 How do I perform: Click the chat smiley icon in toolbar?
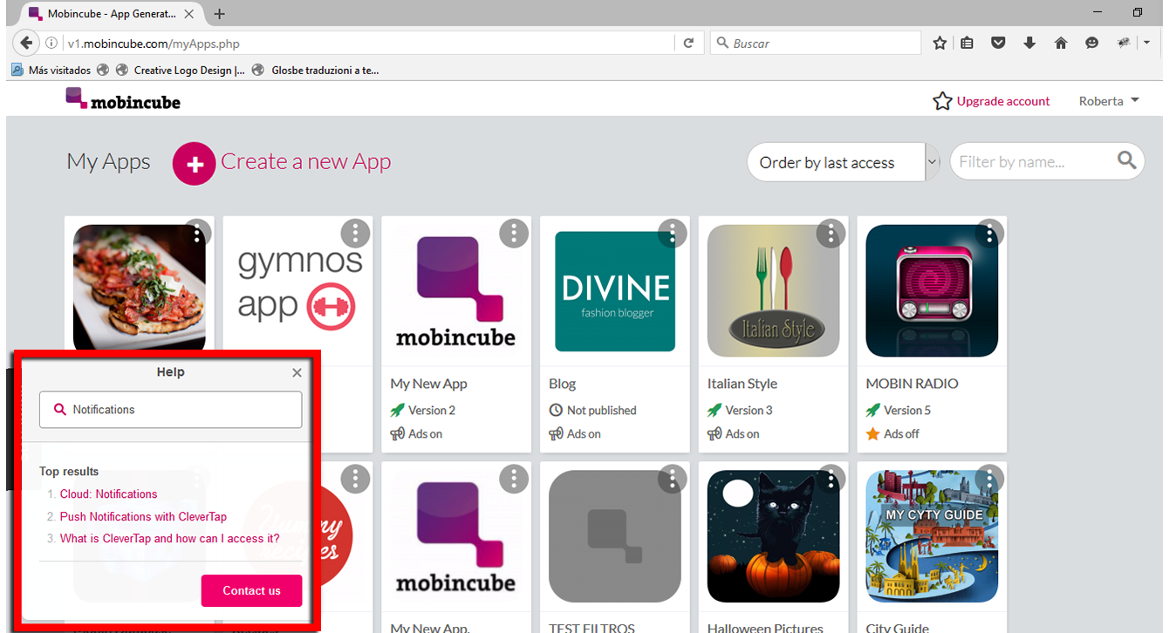coord(1091,43)
